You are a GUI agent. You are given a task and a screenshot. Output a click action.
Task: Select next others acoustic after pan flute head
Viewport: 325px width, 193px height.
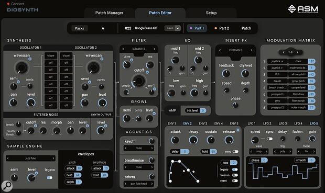click(x=152, y=184)
